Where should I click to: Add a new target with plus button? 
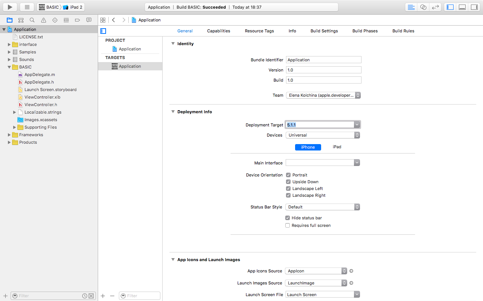(x=103, y=296)
